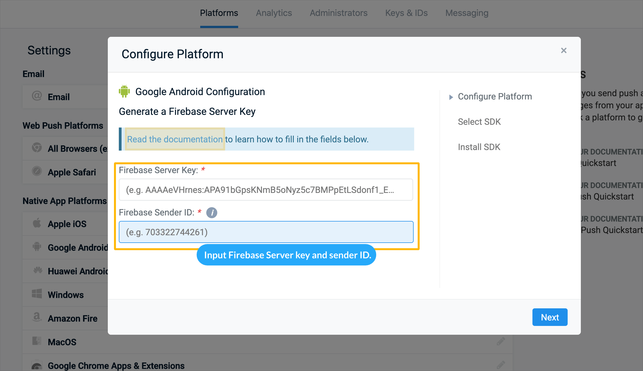Open the Apple iOS platform
Screen dimensions: 643x371
coord(65,224)
